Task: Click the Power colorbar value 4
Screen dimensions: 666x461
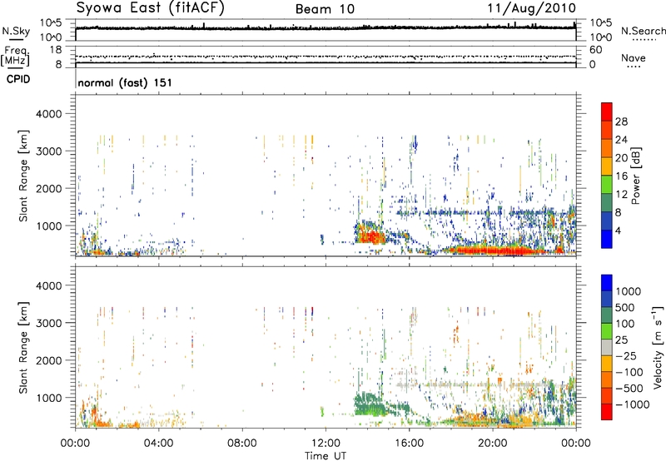Action: click(618, 230)
